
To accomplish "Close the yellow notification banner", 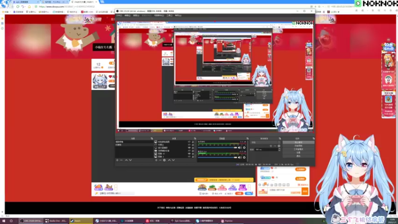I will pos(251,180).
